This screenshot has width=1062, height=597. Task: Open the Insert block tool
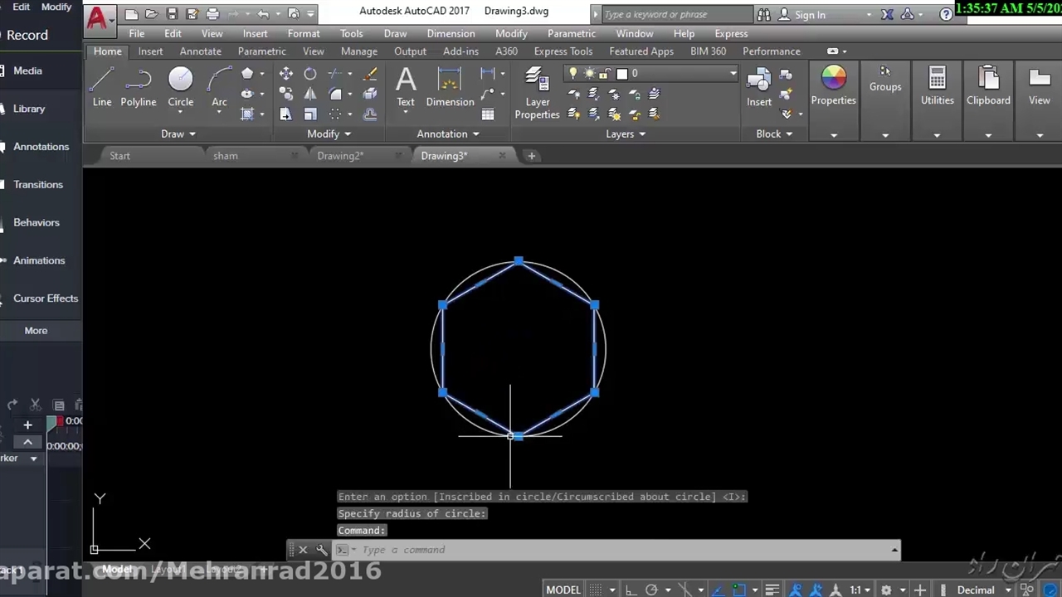(x=758, y=87)
